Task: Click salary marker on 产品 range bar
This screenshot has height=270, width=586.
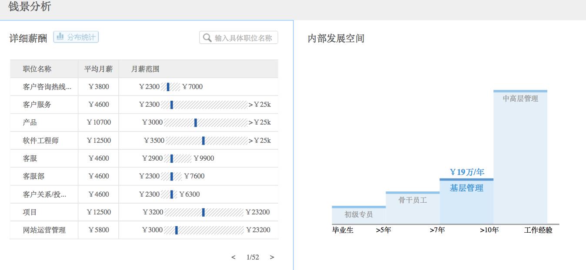Action: 196,122
